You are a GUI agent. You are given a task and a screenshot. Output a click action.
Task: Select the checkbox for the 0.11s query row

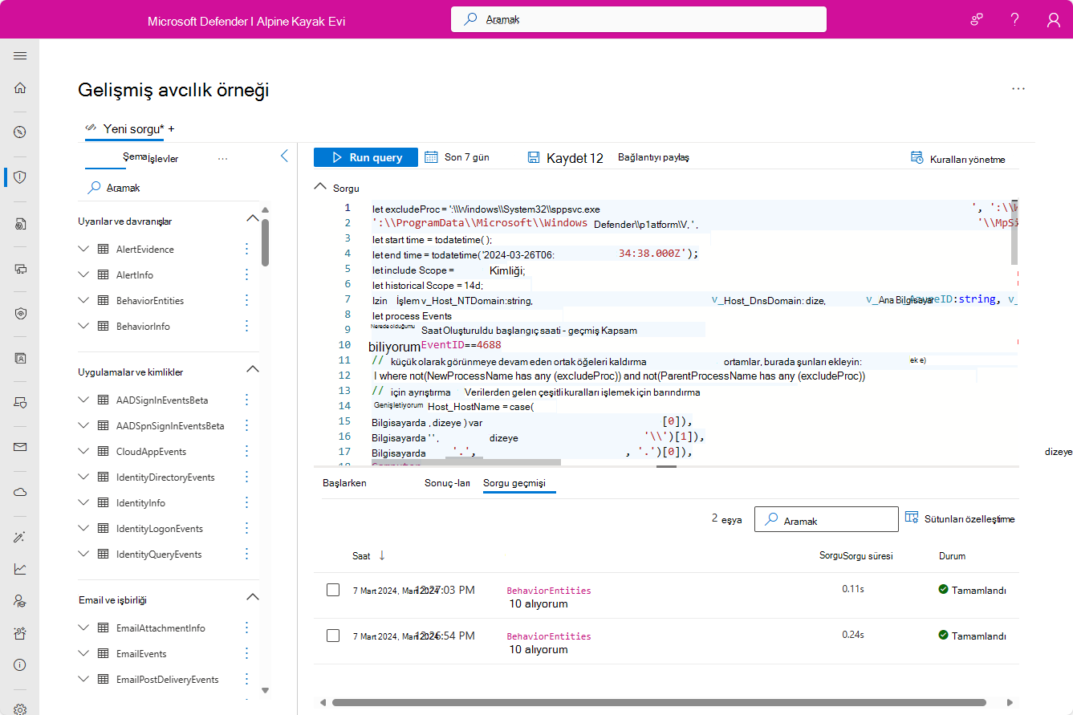tap(333, 590)
